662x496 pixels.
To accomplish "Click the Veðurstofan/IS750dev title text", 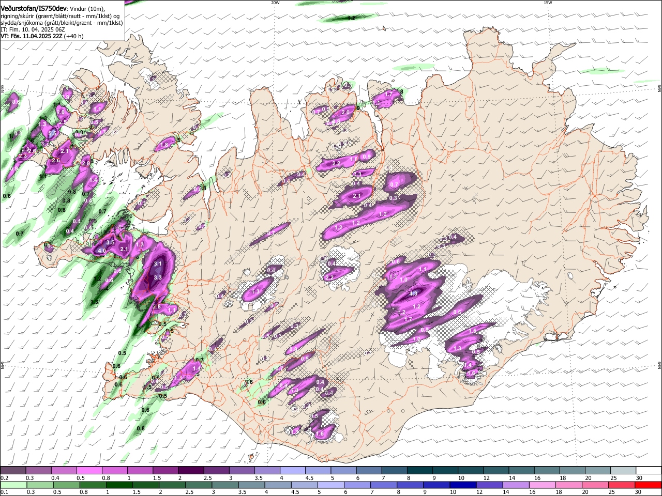I will click(x=34, y=9).
